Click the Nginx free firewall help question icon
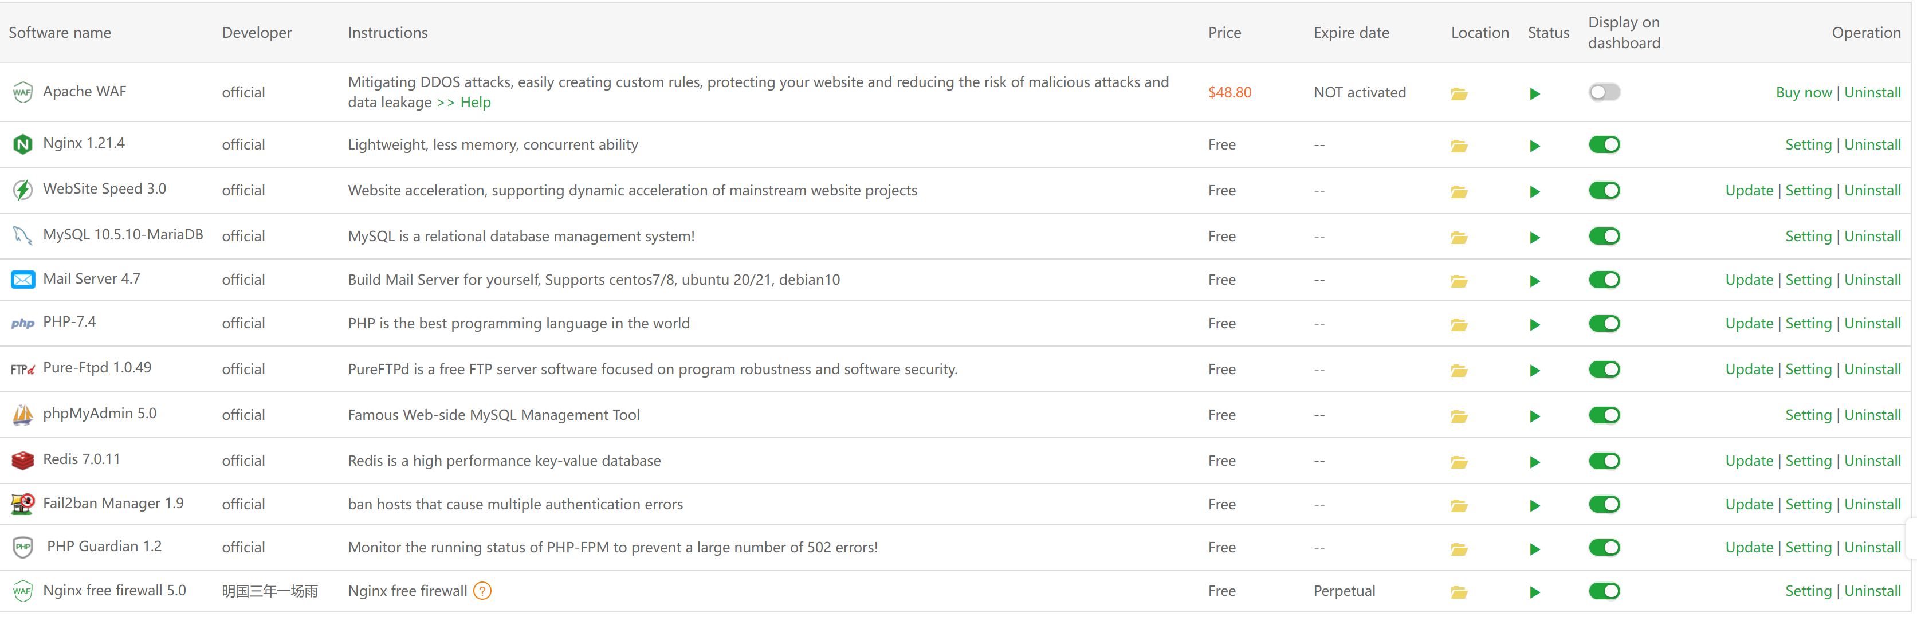The width and height of the screenshot is (1917, 617). (x=482, y=591)
